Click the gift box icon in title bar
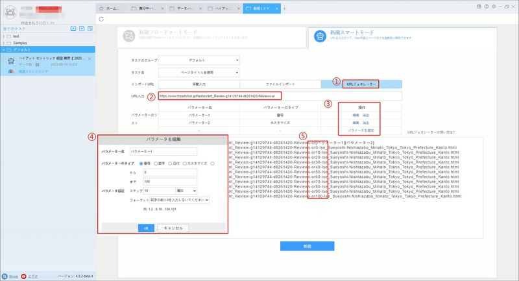Screen dimensions: 519x281 pyautogui.click(x=479, y=6)
